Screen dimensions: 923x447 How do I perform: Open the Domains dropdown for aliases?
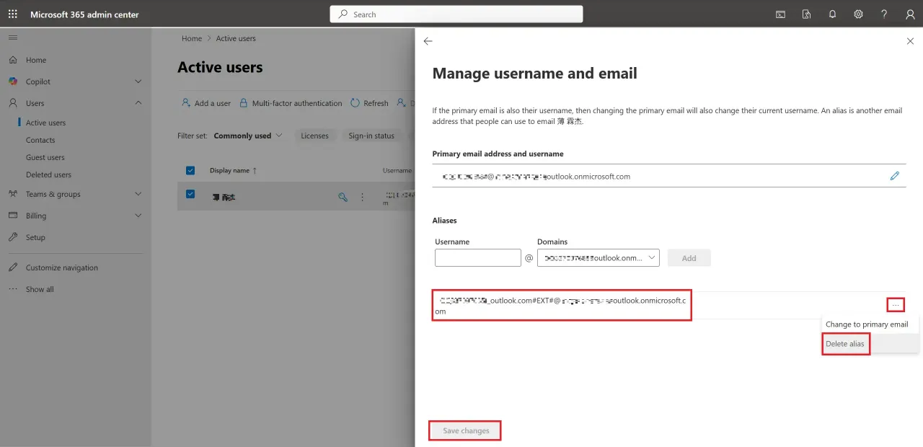pos(599,258)
